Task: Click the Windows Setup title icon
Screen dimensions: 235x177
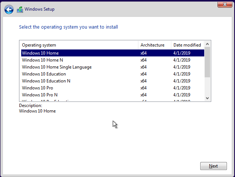Action: [20, 10]
